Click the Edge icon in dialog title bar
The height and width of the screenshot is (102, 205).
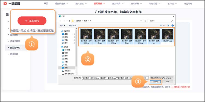(x=60, y=16)
